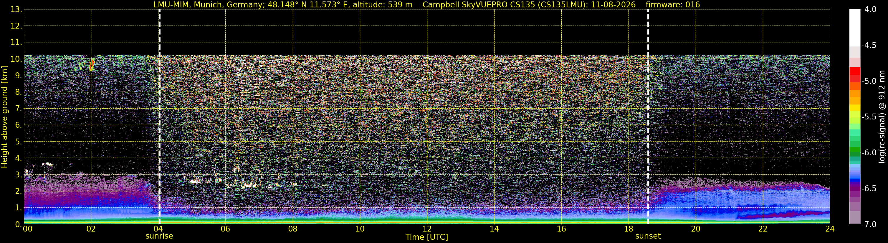Click the '10' time axis tick label

tap(360, 229)
